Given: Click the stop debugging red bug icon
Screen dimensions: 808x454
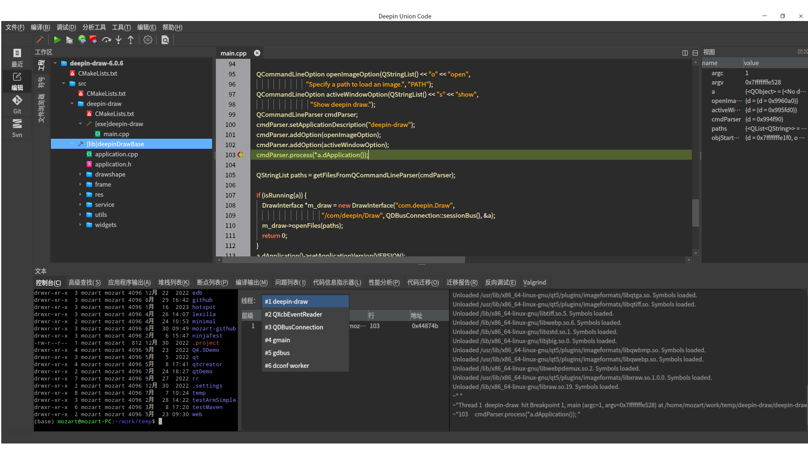Looking at the screenshot, I should [93, 40].
